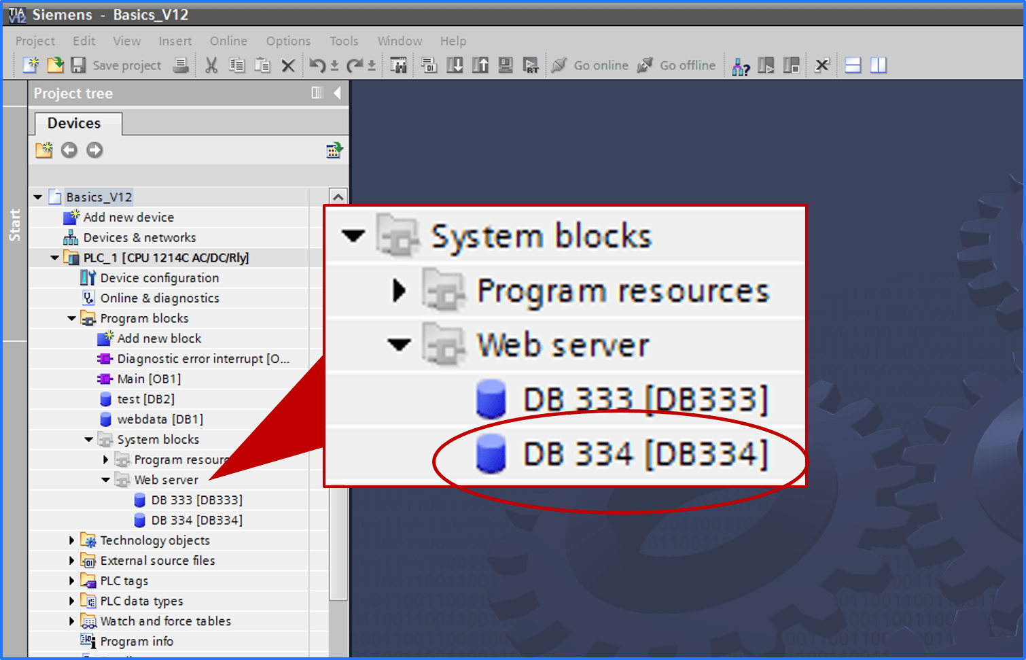Click the Start runtime RT icon
1026x660 pixels.
pos(531,65)
